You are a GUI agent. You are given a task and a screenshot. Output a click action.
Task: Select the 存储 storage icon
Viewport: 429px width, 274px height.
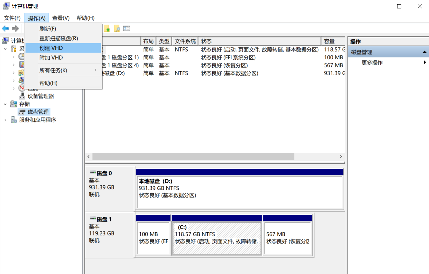click(x=13, y=103)
